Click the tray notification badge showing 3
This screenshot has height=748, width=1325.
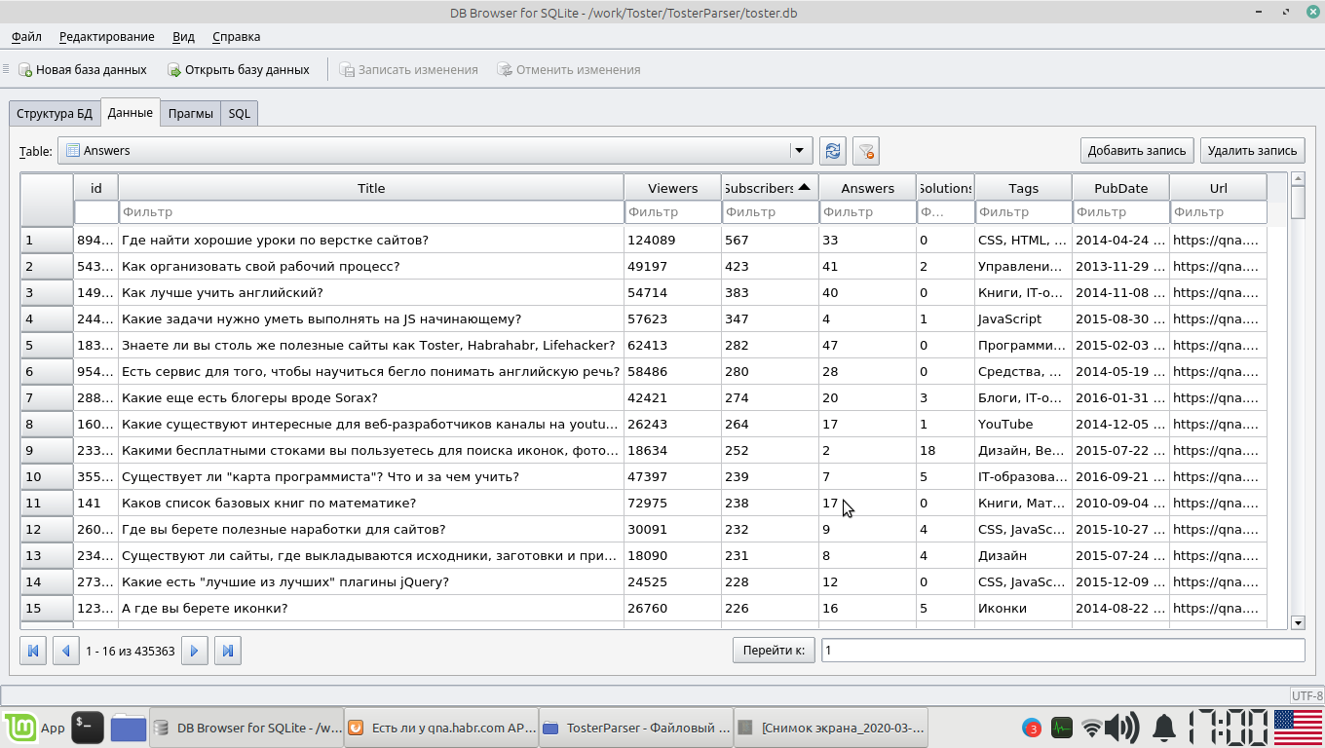click(x=1032, y=728)
